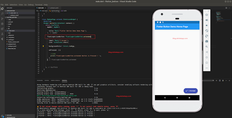232x118 pixels.
Task: Split the terminal panel
Action: coord(220,81)
